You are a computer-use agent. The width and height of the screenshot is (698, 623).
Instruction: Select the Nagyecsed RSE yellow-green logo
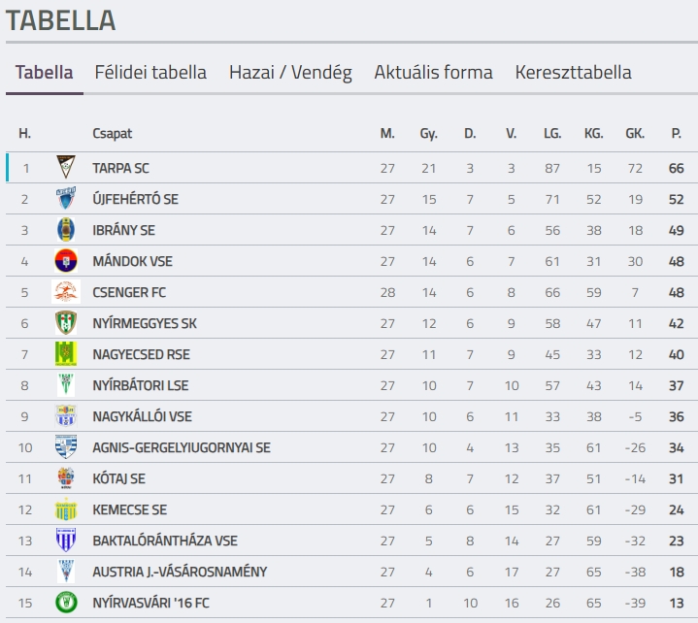pyautogui.click(x=66, y=354)
